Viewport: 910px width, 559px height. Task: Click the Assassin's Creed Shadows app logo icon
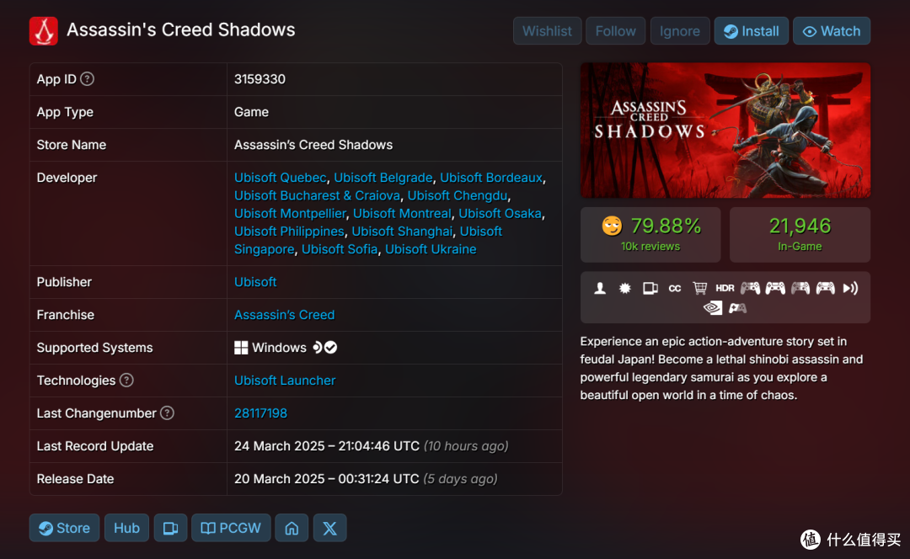(44, 31)
